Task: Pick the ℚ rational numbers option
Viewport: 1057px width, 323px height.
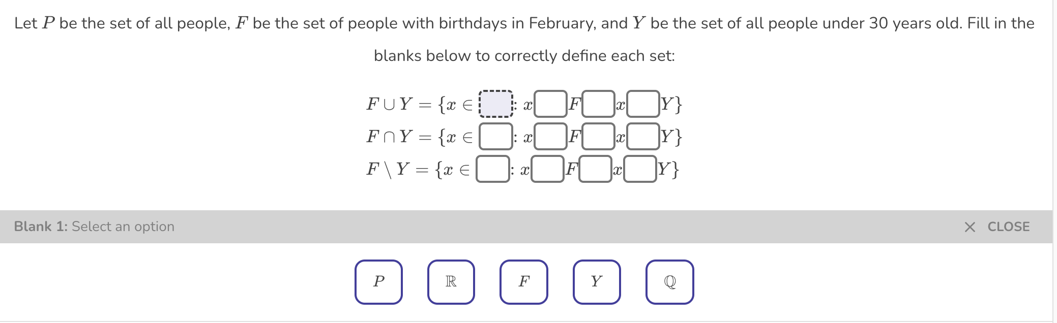Action: click(669, 281)
